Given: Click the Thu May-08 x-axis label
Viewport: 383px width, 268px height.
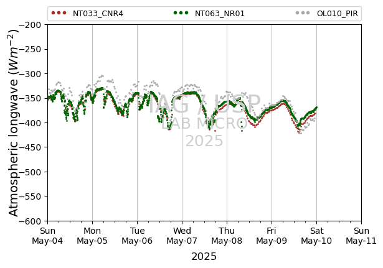Looking at the screenshot, I should pyautogui.click(x=227, y=236).
